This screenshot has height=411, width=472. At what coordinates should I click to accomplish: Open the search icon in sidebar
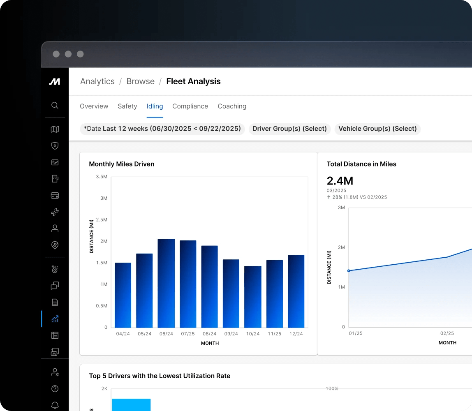click(x=55, y=105)
